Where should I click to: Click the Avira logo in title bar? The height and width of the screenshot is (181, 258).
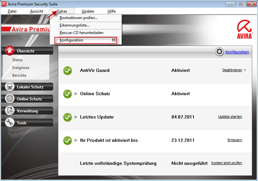point(4,4)
